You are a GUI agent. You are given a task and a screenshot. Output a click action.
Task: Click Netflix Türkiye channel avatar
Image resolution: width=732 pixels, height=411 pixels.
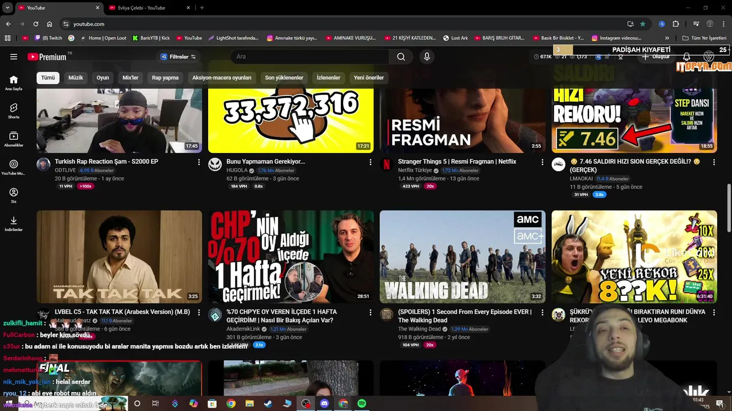click(387, 164)
